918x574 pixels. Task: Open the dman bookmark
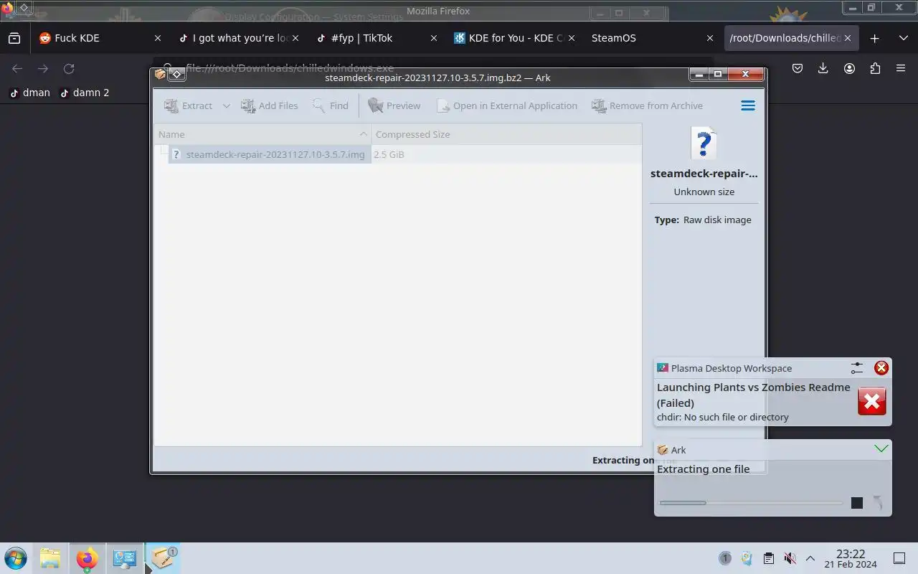tap(29, 93)
